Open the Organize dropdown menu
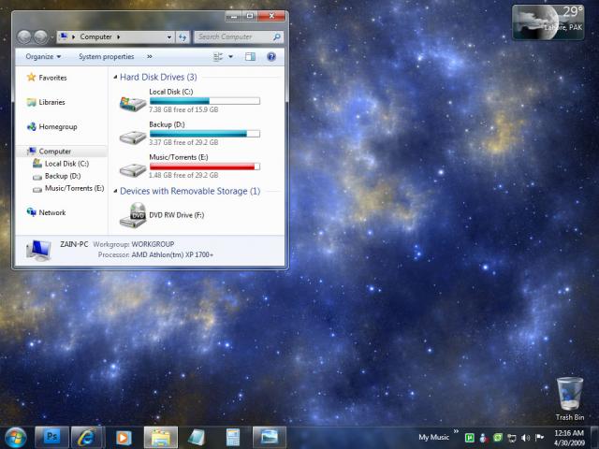599x449 pixels. 43,57
